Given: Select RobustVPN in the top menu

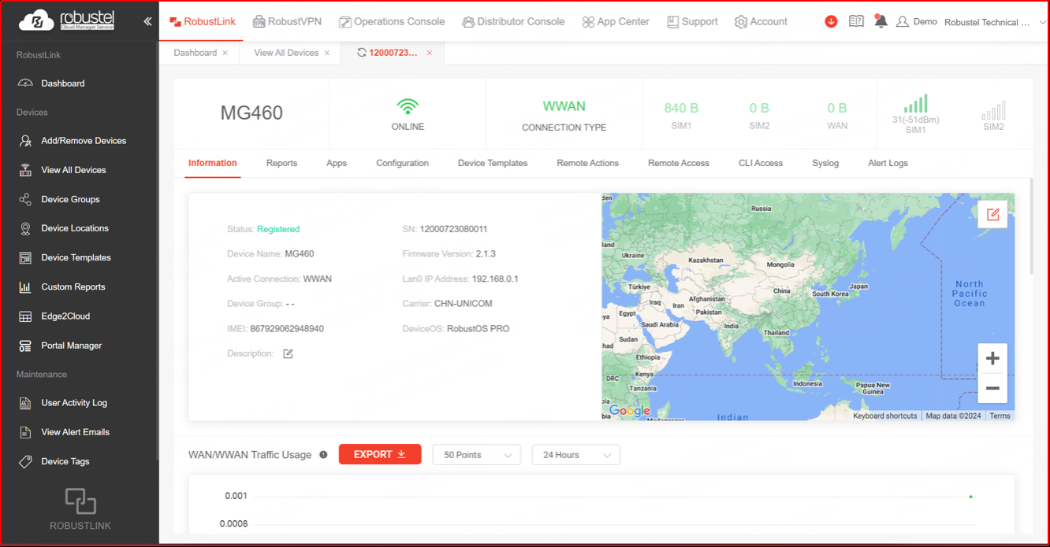Looking at the screenshot, I should 287,22.
